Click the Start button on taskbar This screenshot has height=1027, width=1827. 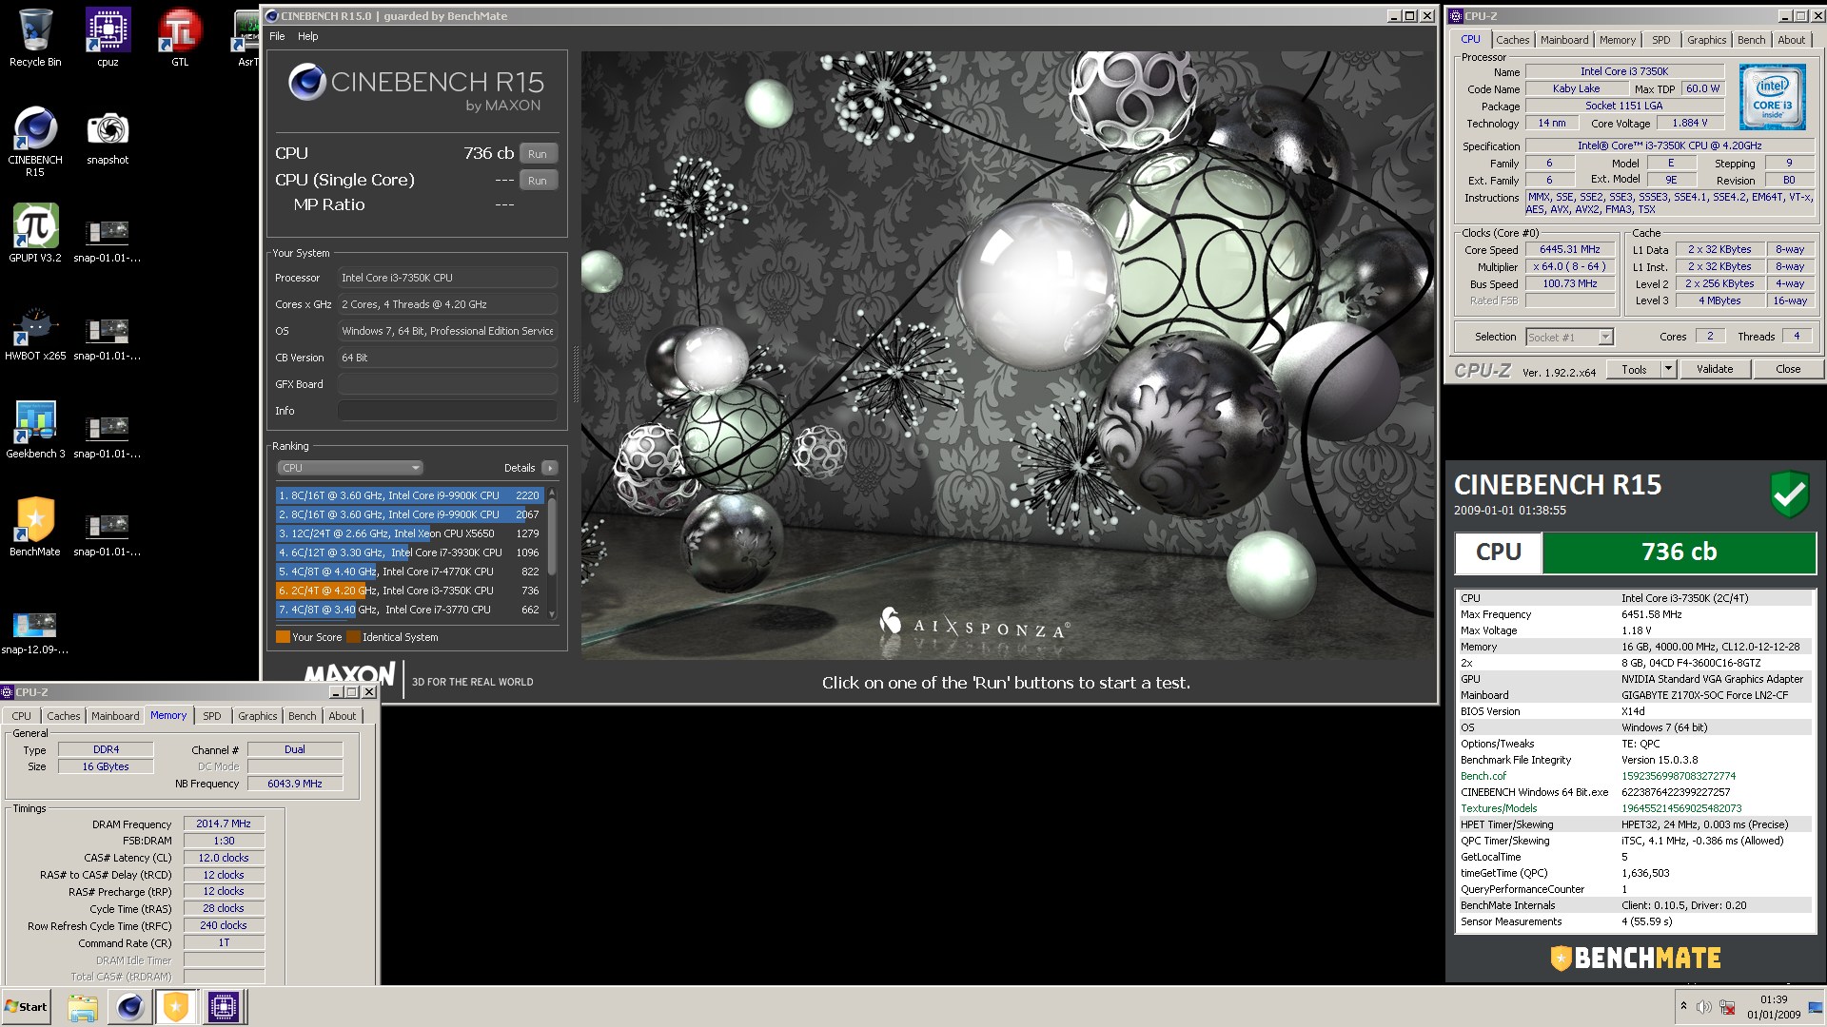(27, 1007)
